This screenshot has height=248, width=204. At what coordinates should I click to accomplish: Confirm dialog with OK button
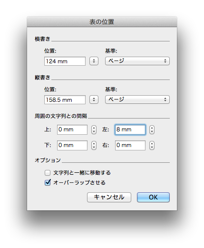tap(153, 197)
